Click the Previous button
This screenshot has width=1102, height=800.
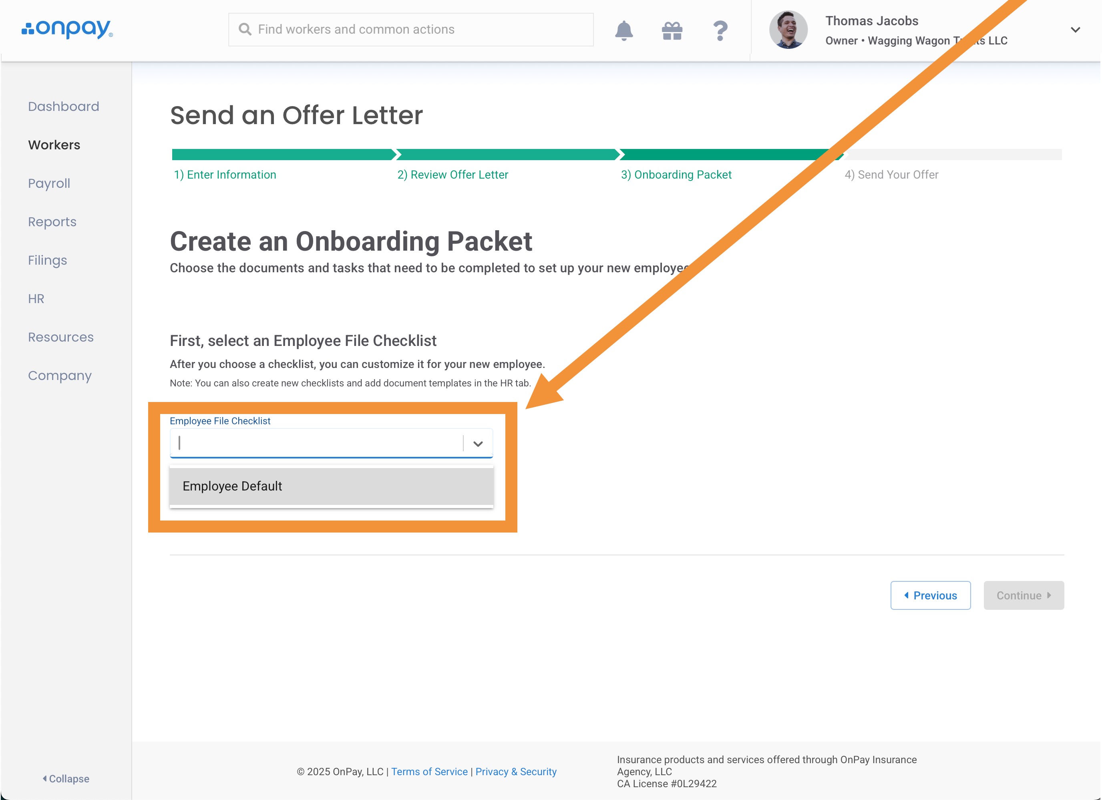[x=930, y=595]
